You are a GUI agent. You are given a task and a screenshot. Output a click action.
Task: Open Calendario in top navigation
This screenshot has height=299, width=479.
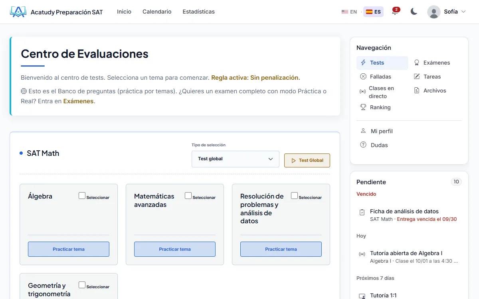coord(157,12)
